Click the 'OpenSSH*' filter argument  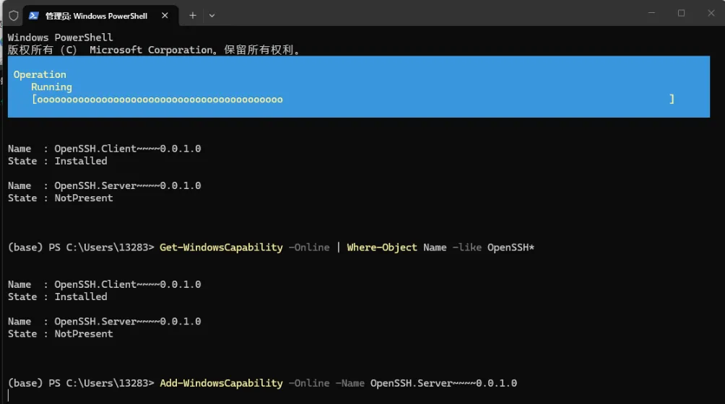click(x=511, y=247)
